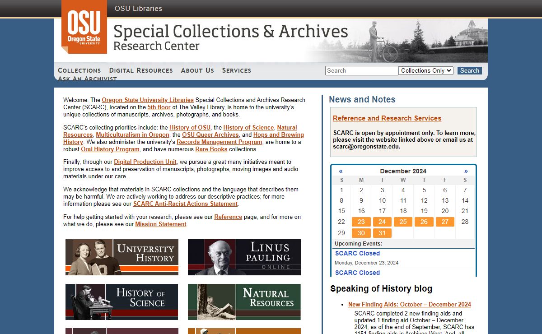542x334 pixels.
Task: Click the Speaking of History blog heading
Action: pos(381,289)
